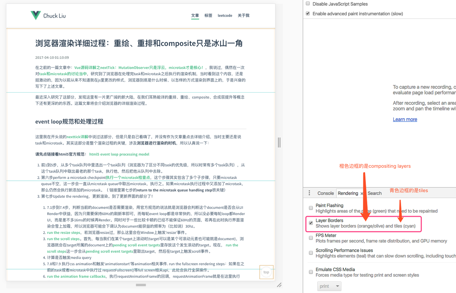456x293 pixels.
Task: Select the Rendering drawer tab
Action: coord(348,193)
